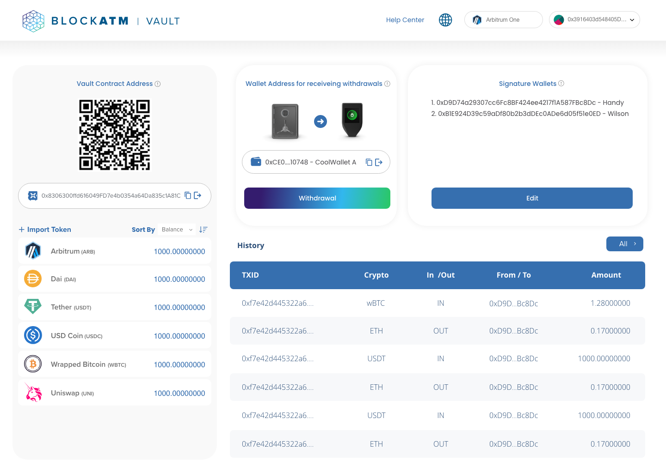Click the Wrapped Bitcoin token icon

[33, 364]
